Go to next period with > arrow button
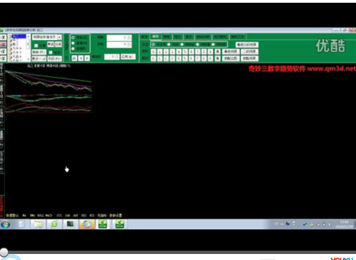 86,57
